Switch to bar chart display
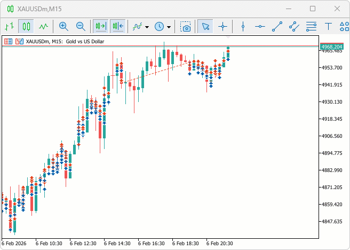Image resolution: width=350 pixels, height=250 pixels. (10, 26)
